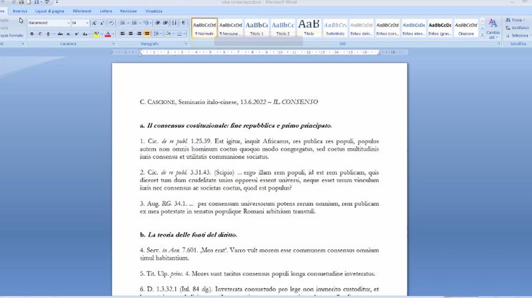Open the Layout di pagina tab
The height and width of the screenshot is (298, 532).
click(x=50, y=11)
